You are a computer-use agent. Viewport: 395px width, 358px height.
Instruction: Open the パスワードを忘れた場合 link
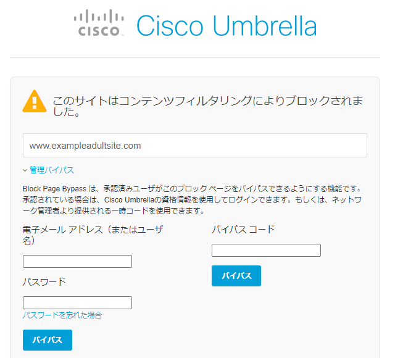click(x=62, y=315)
